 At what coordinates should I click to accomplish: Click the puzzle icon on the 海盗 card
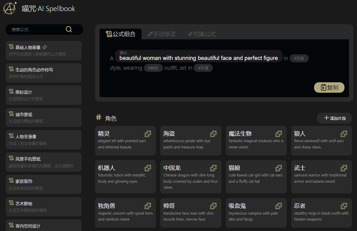(213, 134)
